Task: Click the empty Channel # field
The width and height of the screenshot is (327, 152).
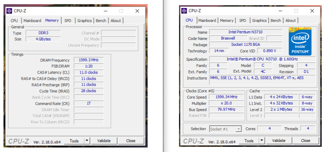Action: click(118, 33)
